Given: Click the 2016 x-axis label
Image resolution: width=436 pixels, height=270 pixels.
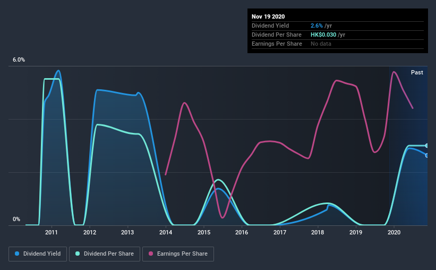Looking at the screenshot, I should pyautogui.click(x=242, y=232).
